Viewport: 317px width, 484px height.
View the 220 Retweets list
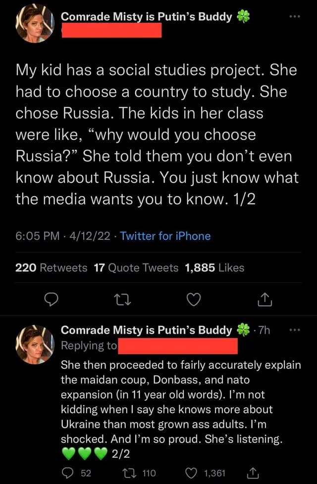point(51,268)
